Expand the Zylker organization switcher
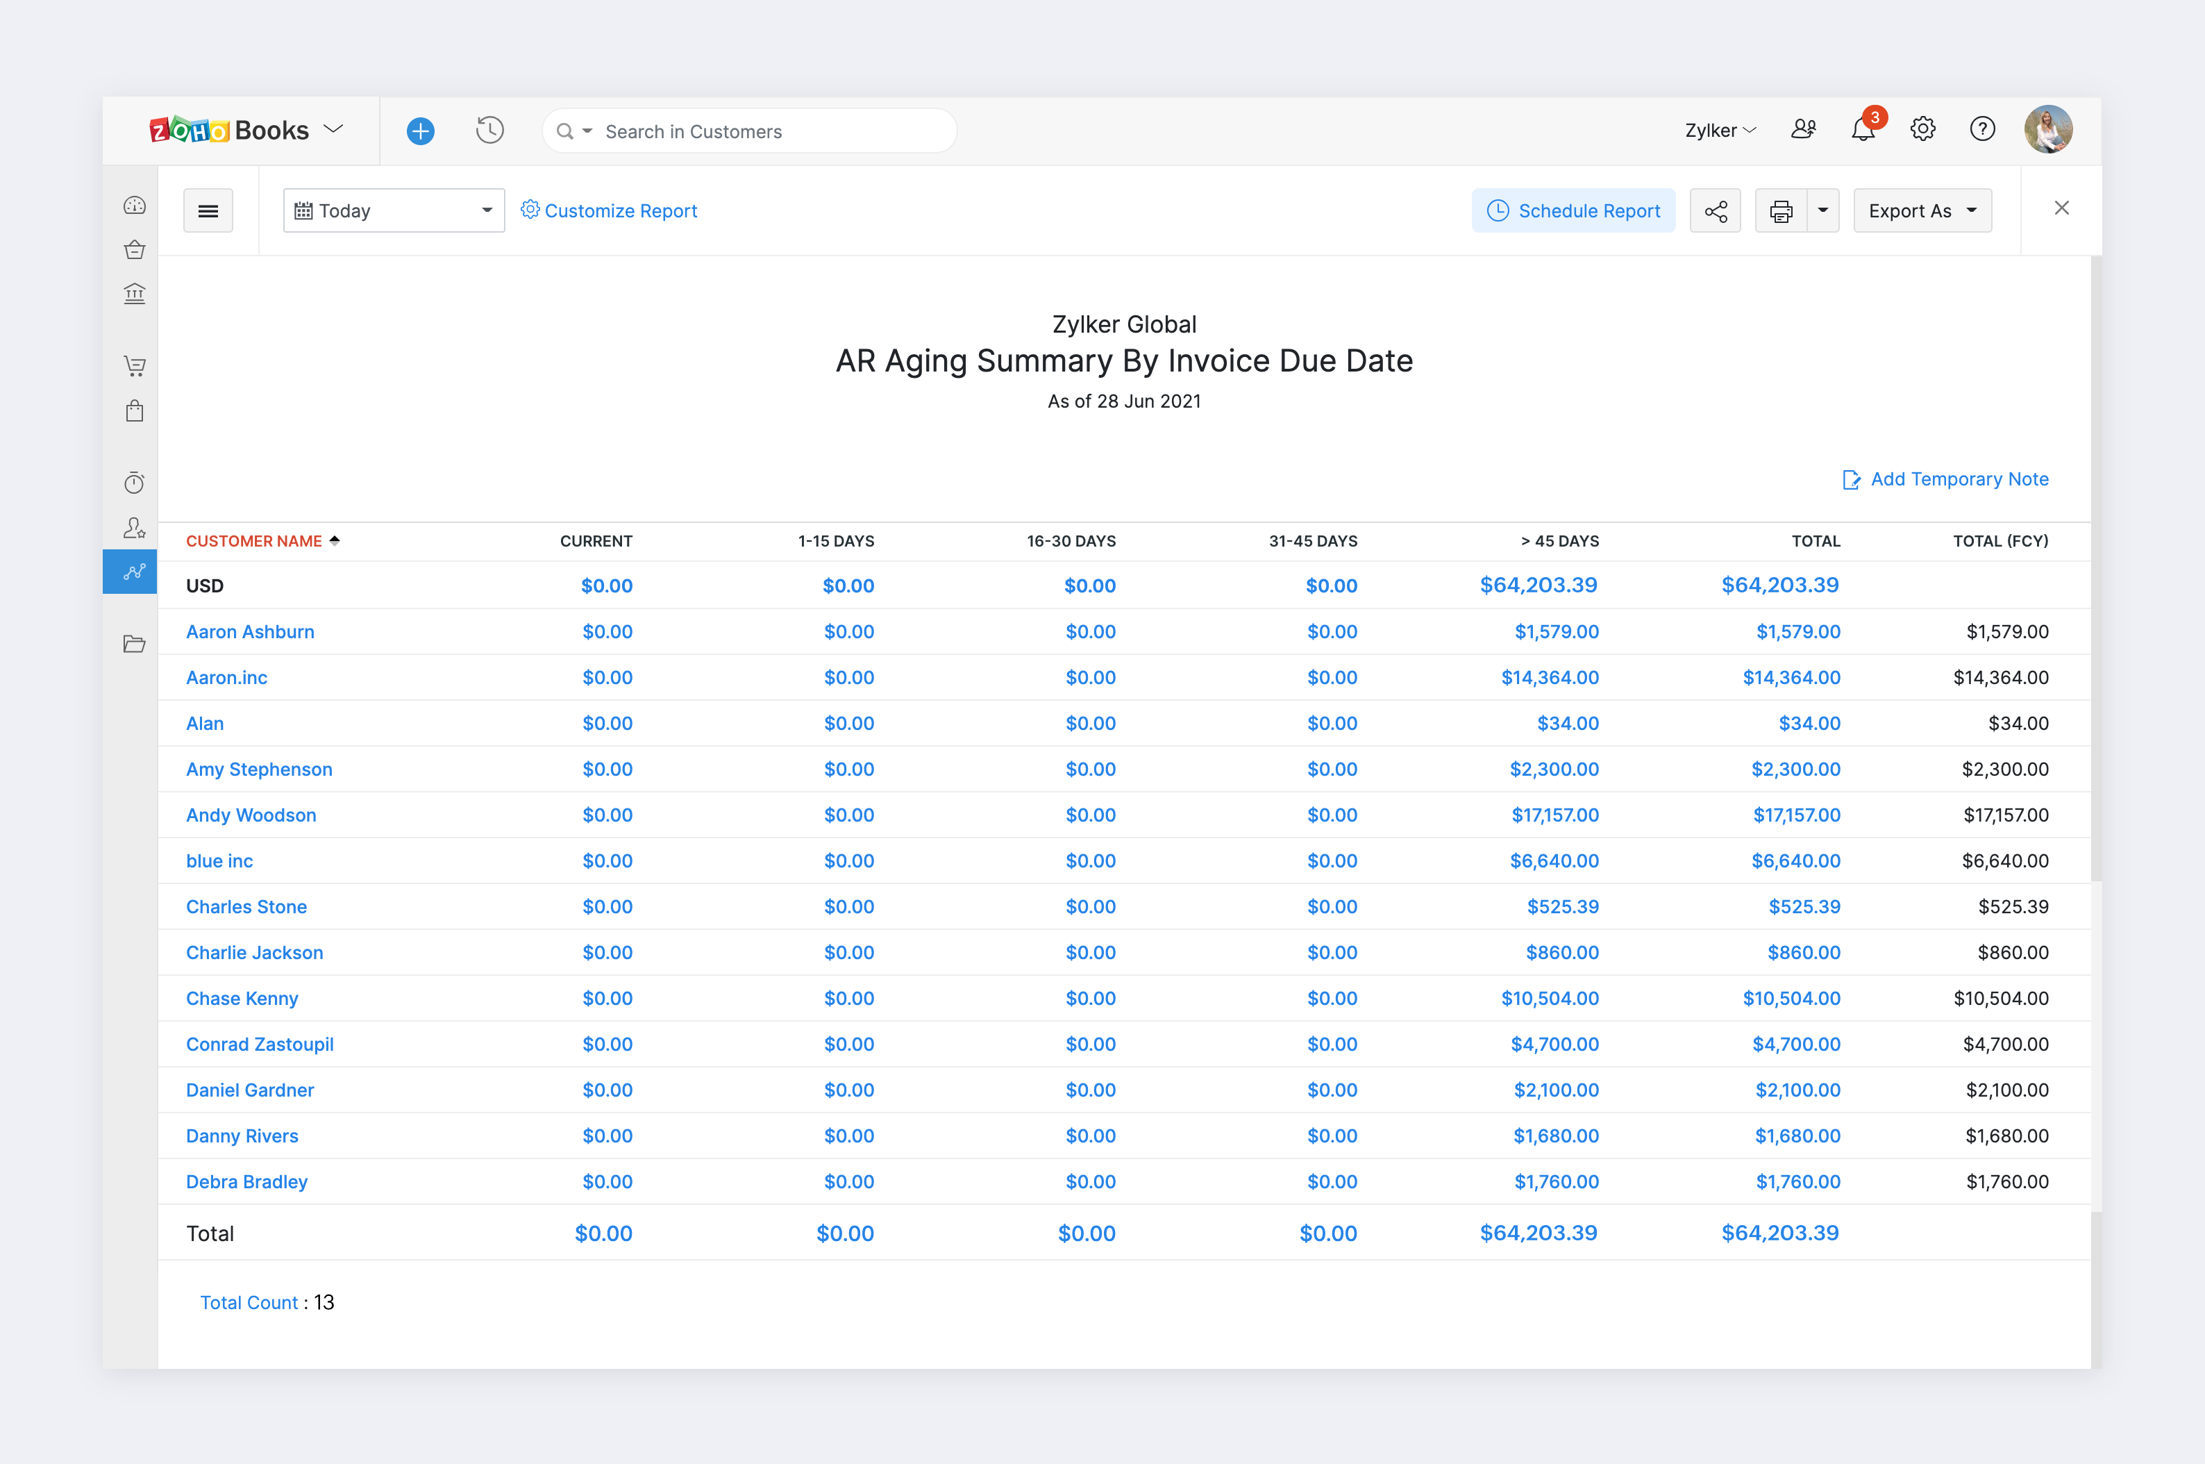The width and height of the screenshot is (2205, 1464). (x=1719, y=131)
